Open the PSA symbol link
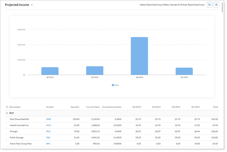 click(48, 138)
